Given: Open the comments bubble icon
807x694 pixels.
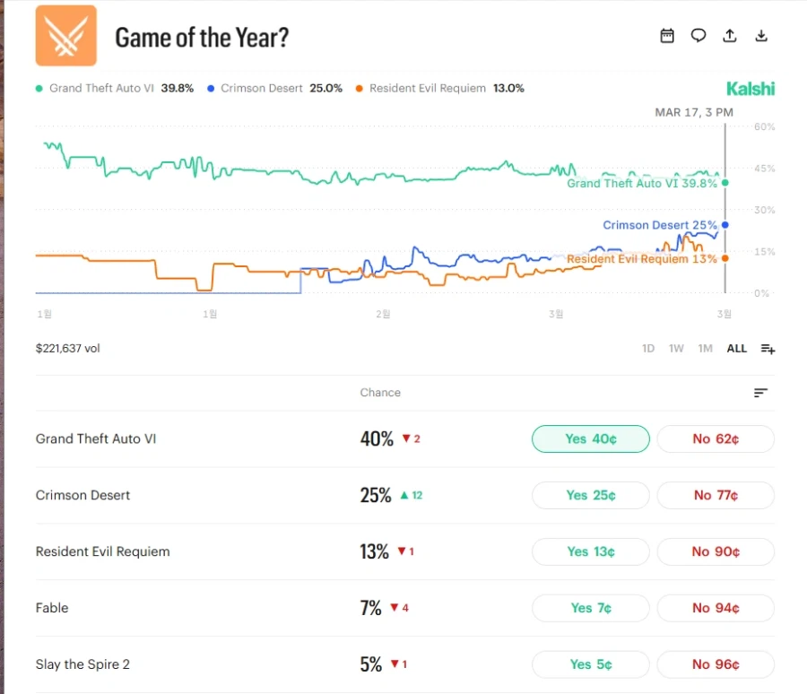Looking at the screenshot, I should coord(699,36).
